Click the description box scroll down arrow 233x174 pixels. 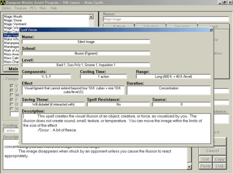click(189, 166)
